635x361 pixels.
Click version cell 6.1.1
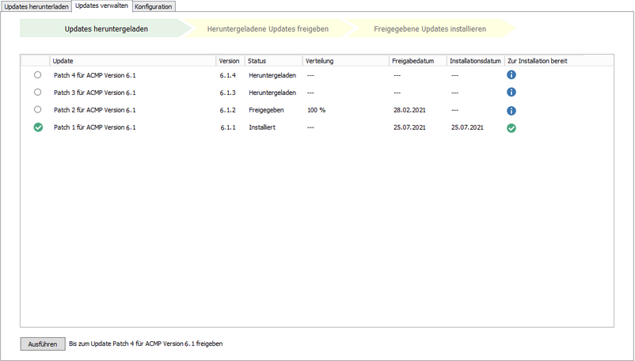pyautogui.click(x=228, y=127)
